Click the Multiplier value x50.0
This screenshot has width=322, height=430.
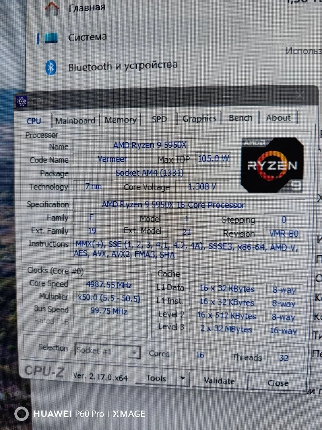click(109, 298)
